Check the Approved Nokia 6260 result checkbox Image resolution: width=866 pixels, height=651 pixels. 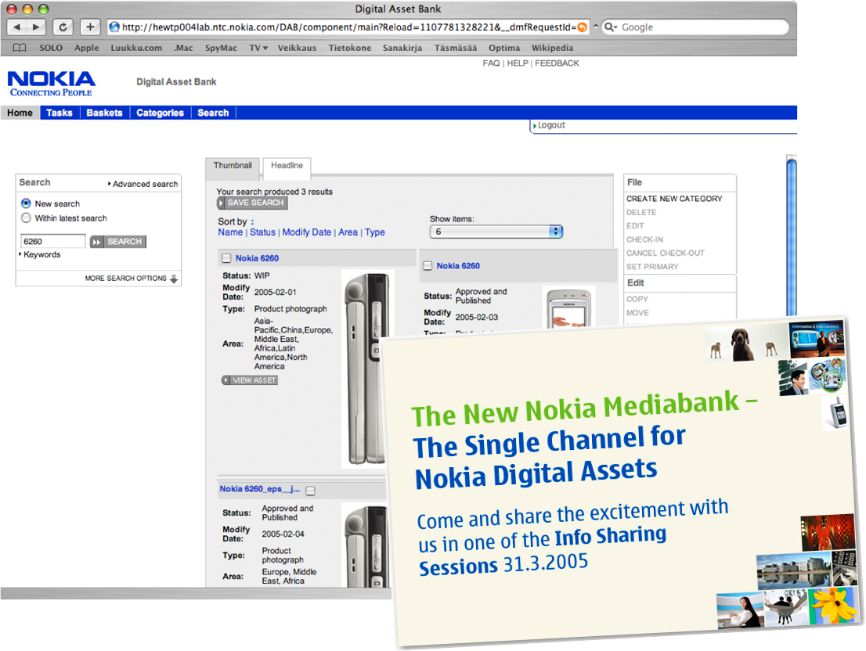[x=428, y=266]
